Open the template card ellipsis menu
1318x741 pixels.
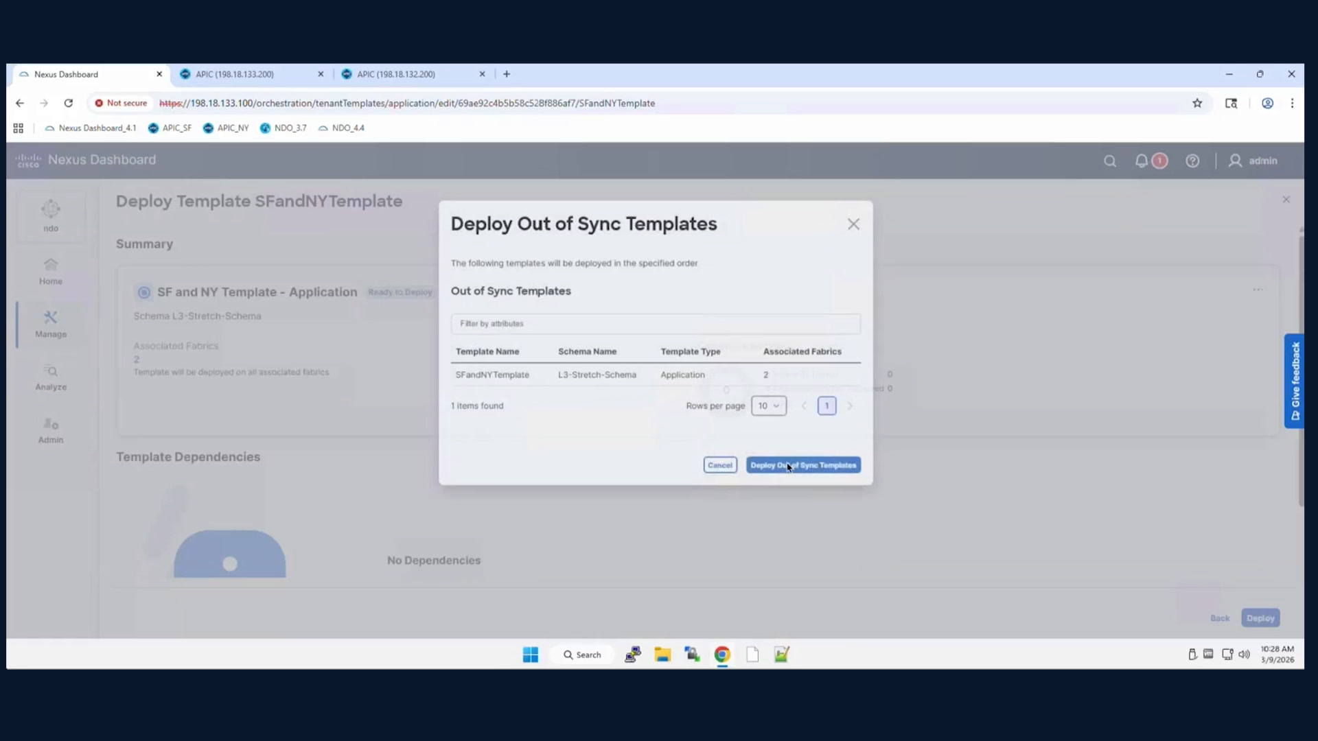click(1258, 290)
